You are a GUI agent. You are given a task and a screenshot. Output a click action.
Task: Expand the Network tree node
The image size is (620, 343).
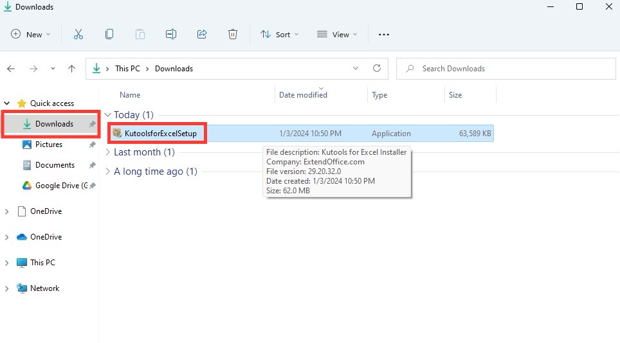tap(6, 288)
